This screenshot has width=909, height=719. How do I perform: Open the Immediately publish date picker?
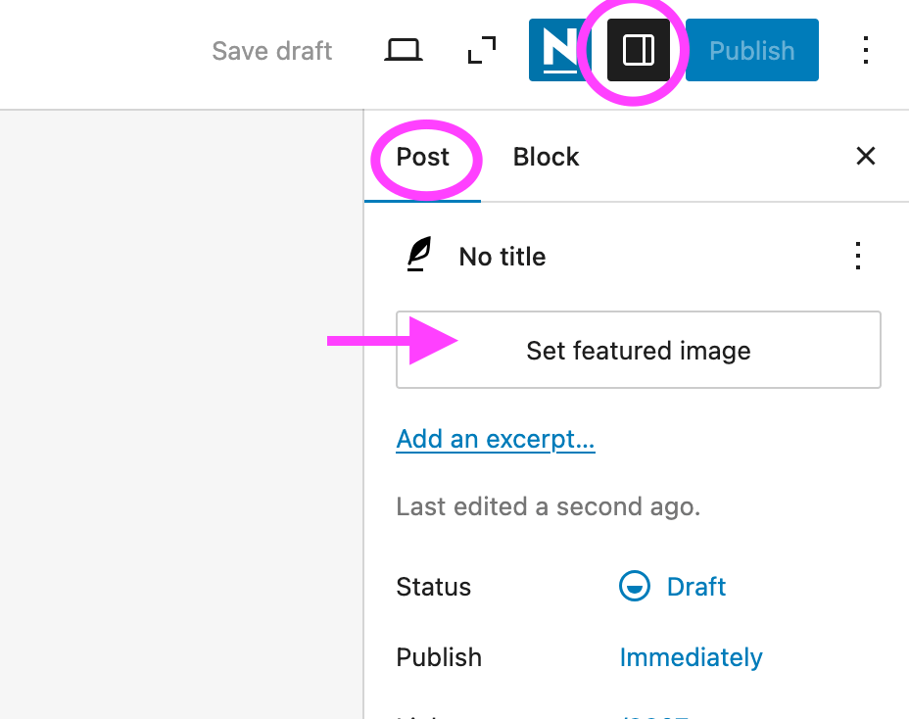coord(691,656)
